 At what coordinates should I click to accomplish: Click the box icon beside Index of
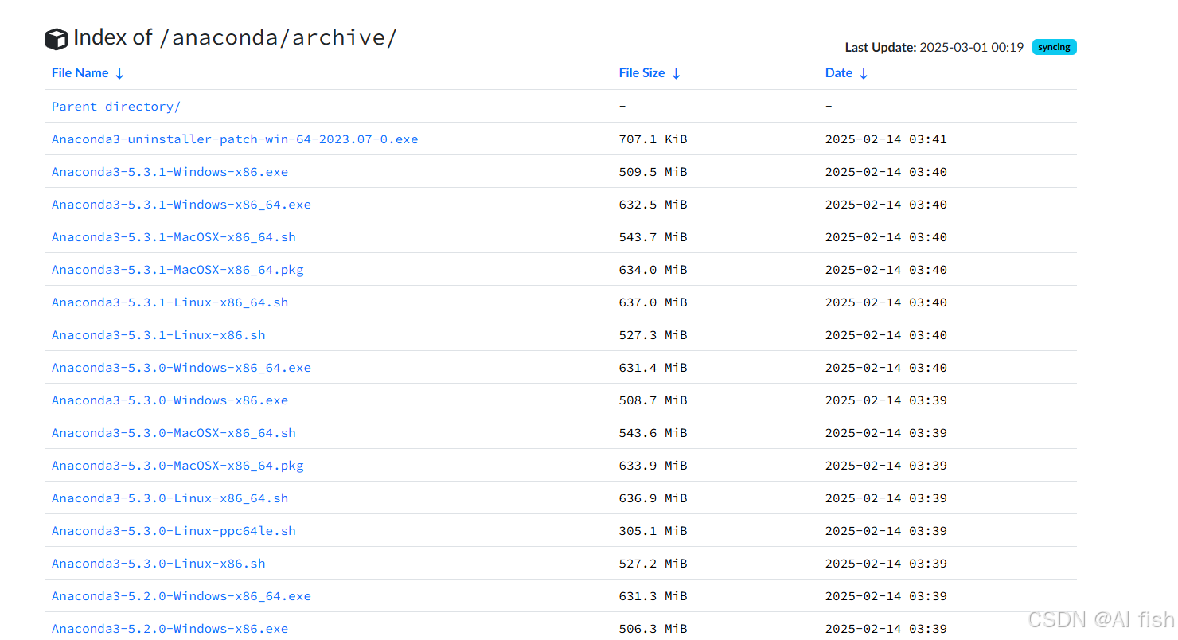click(57, 39)
